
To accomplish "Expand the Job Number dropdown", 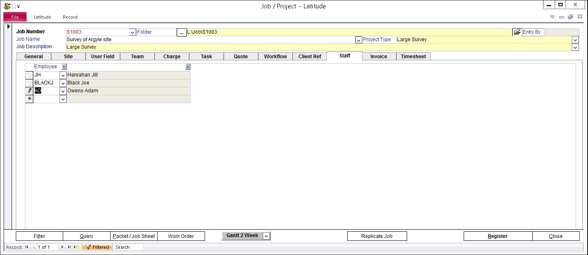I will coord(132,32).
